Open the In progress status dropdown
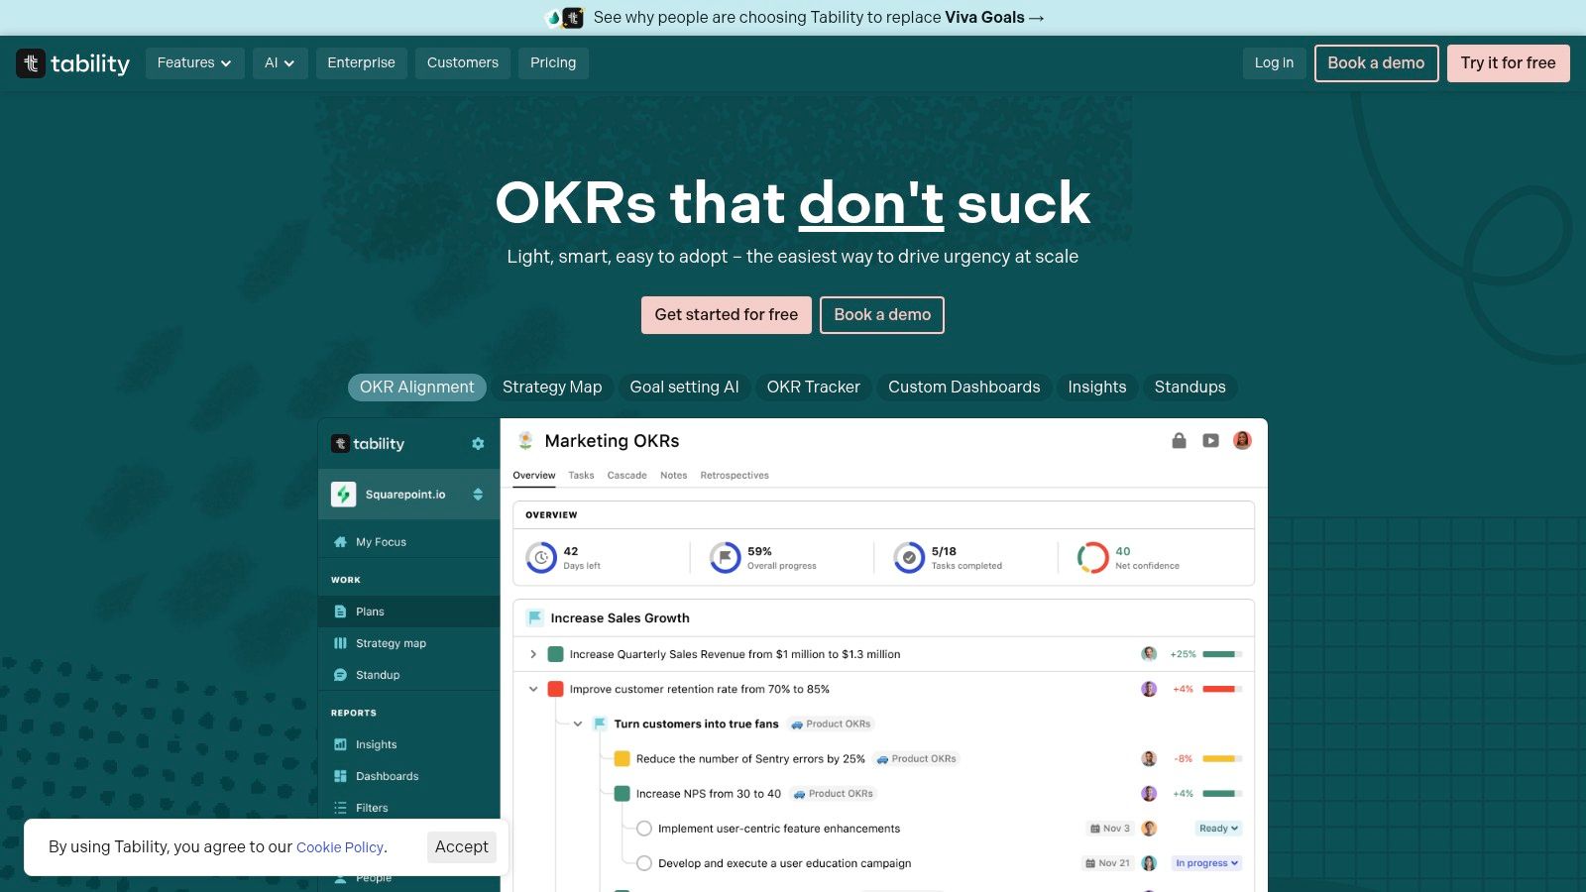1586x892 pixels. 1206,863
